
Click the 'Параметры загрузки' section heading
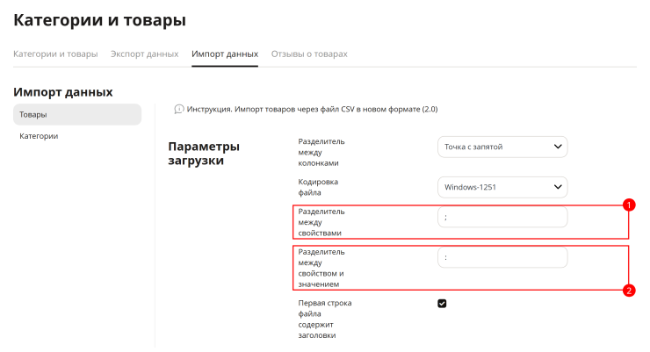click(x=204, y=154)
